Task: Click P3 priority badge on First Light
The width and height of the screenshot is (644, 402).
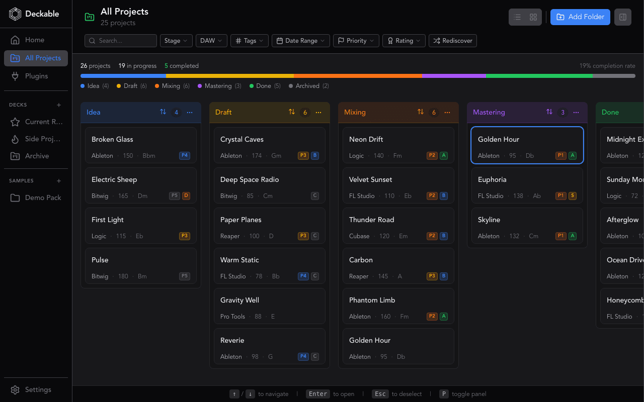Action: [185, 236]
